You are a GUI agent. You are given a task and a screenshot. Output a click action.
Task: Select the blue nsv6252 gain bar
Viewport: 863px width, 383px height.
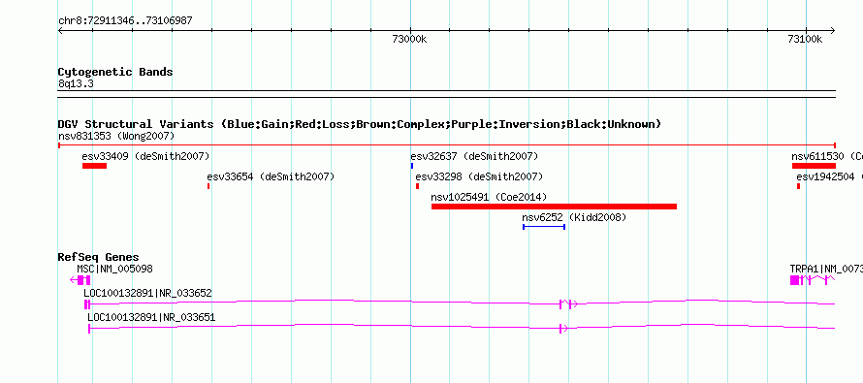coord(544,227)
